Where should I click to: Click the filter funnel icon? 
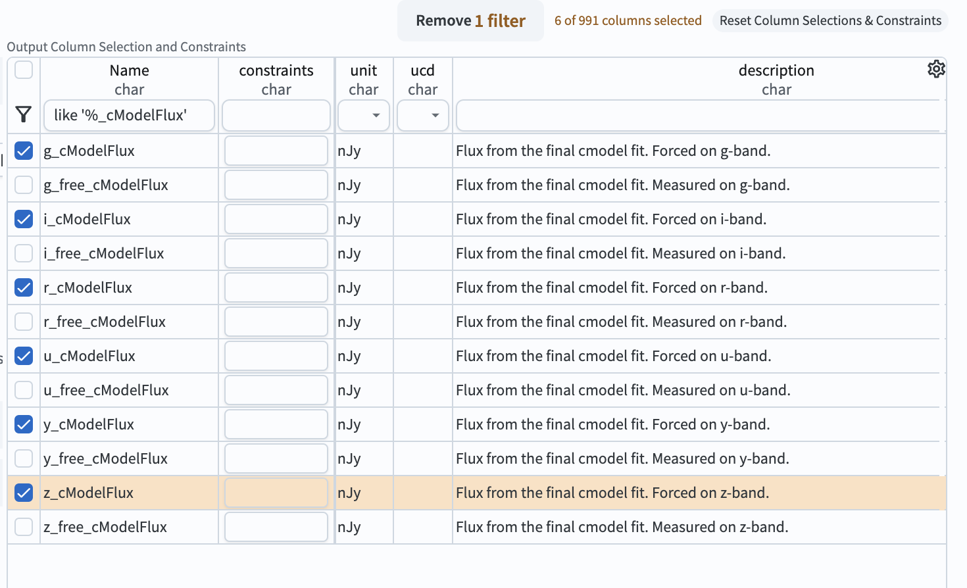(x=23, y=114)
